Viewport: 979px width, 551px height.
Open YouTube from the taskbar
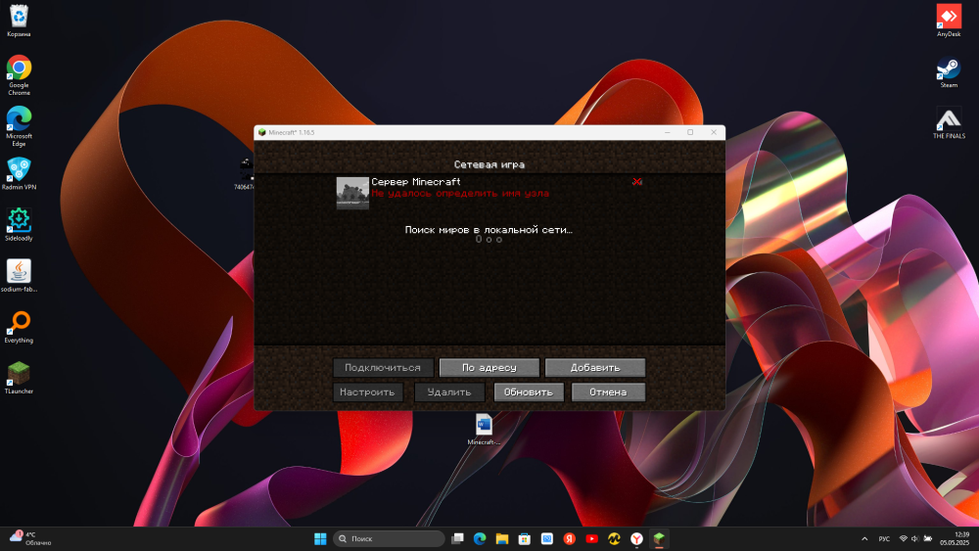click(592, 538)
